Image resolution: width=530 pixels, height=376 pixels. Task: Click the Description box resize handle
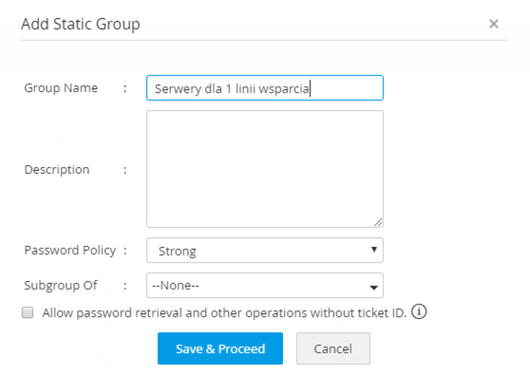coord(378,222)
